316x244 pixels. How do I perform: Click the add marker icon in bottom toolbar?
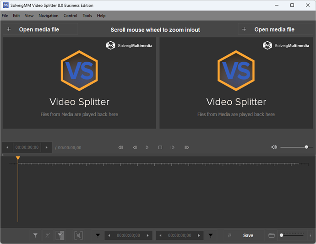click(35, 235)
